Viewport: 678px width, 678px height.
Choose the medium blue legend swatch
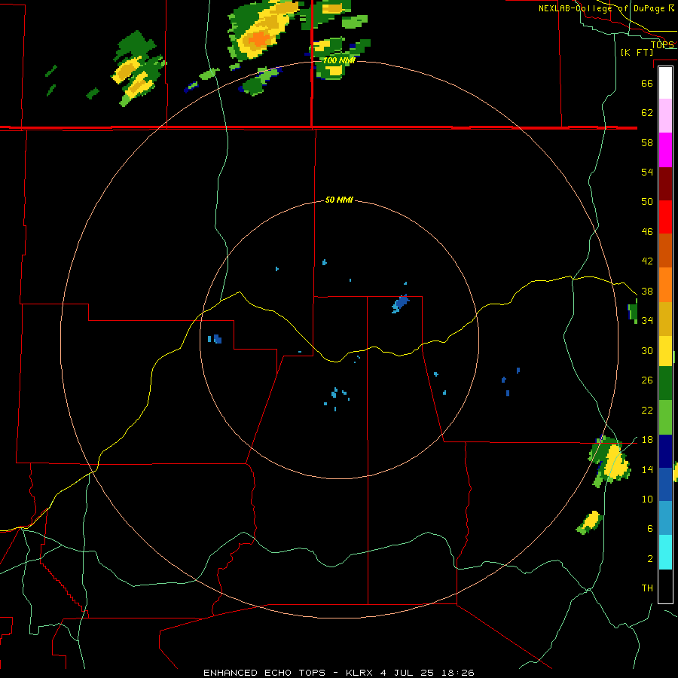[x=665, y=484]
